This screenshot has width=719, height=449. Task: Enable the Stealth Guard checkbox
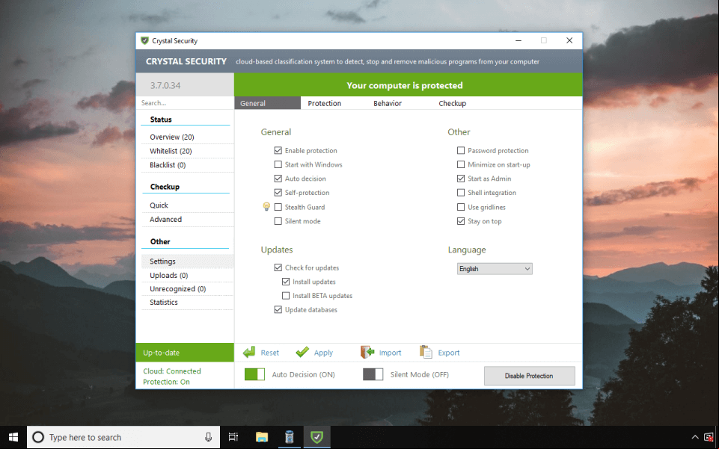coord(278,207)
